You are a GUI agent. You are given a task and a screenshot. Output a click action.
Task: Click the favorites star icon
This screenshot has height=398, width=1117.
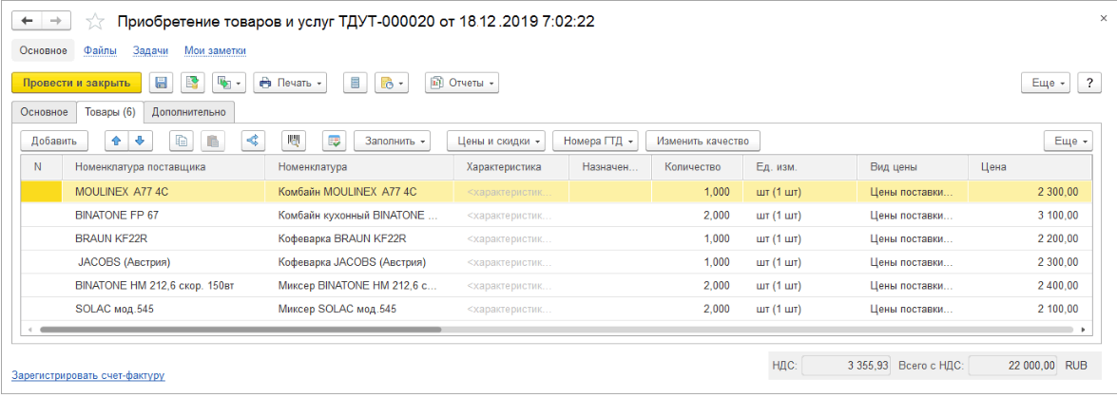pos(94,21)
